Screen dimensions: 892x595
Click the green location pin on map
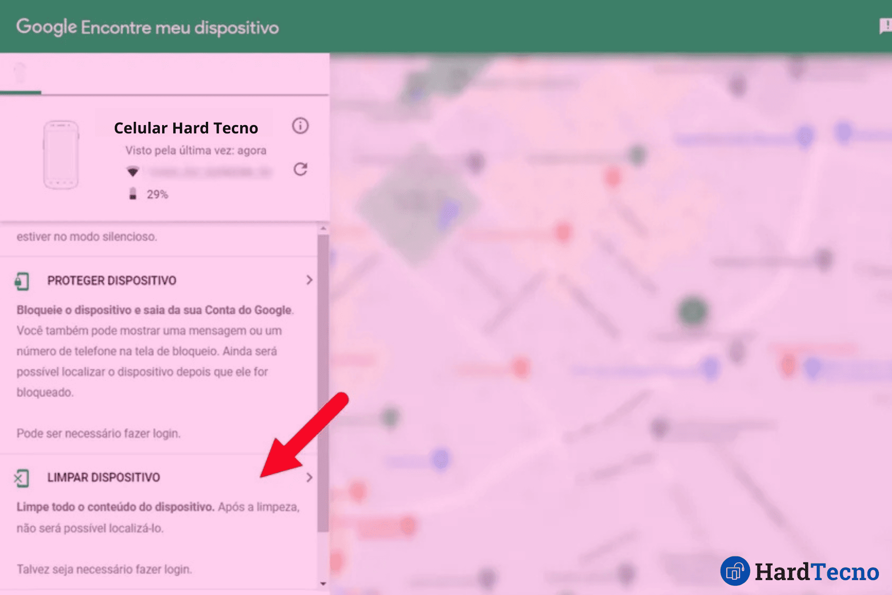693,311
